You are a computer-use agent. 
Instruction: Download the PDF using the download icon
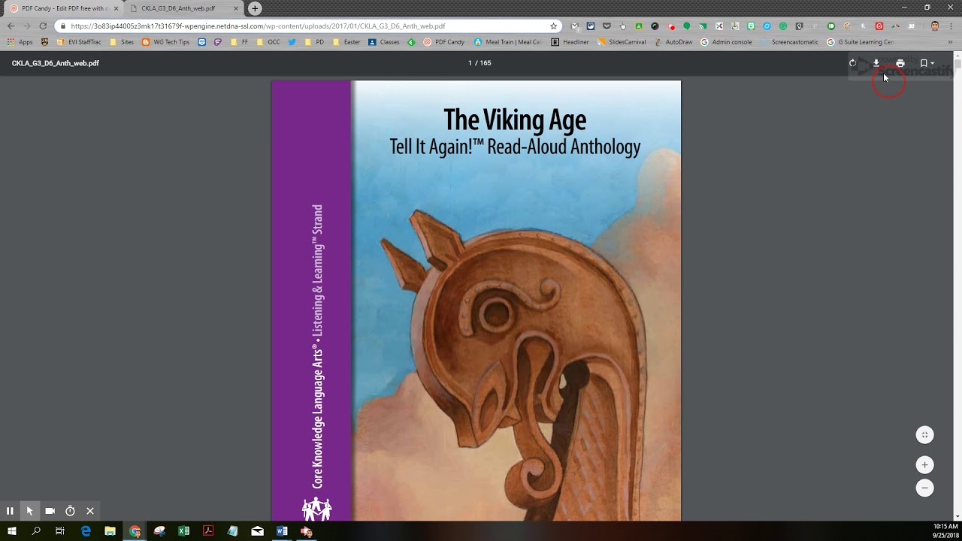click(x=876, y=63)
